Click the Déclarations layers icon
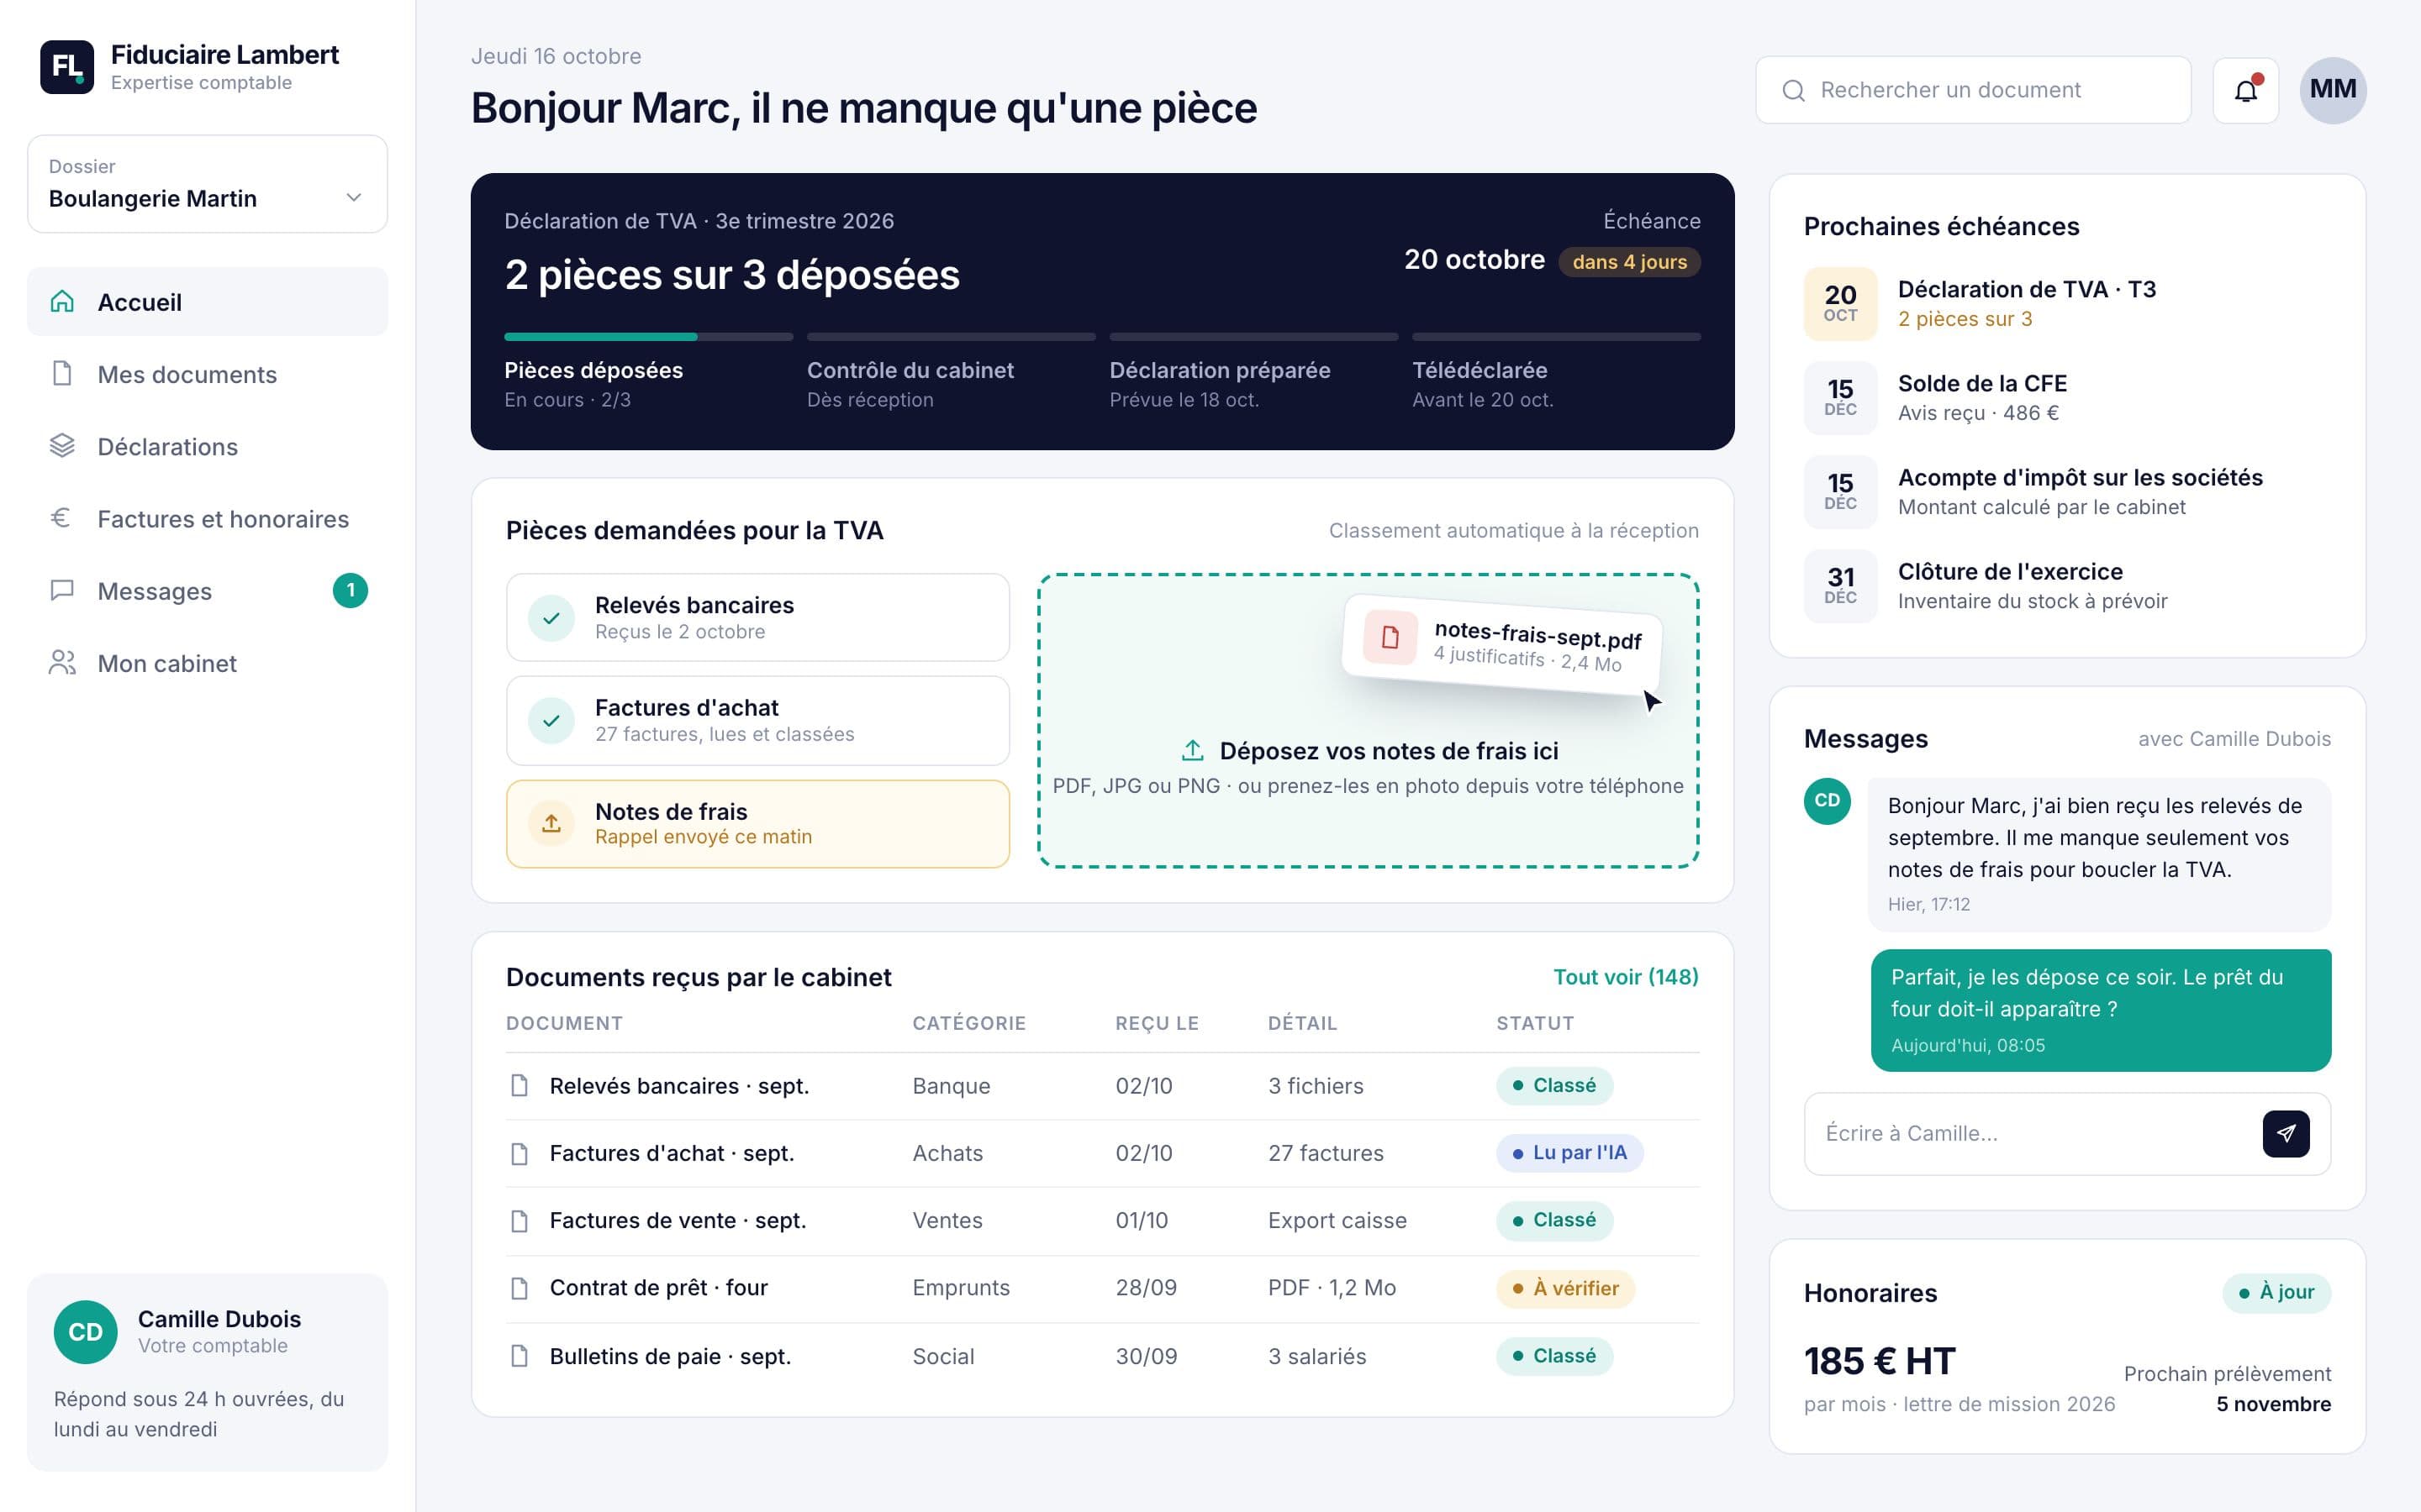The width and height of the screenshot is (2421, 1512). (x=62, y=446)
